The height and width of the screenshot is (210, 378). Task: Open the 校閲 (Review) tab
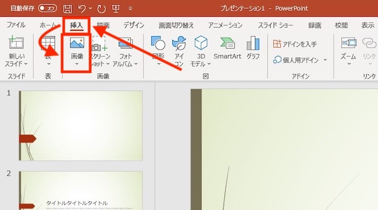pyautogui.click(x=341, y=25)
